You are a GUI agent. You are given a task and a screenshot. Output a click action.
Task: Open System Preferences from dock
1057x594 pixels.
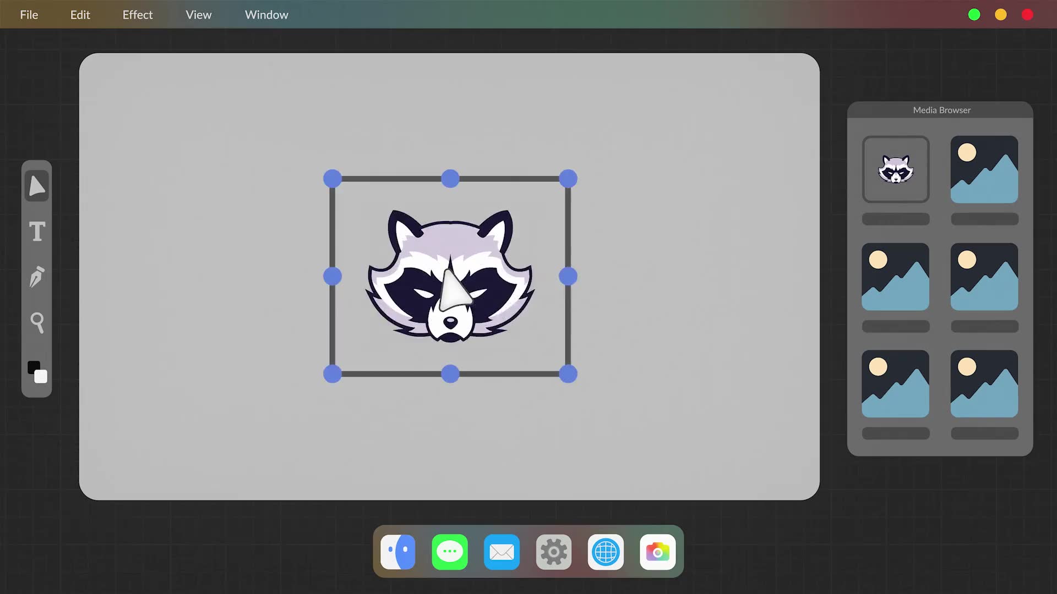coord(553,551)
